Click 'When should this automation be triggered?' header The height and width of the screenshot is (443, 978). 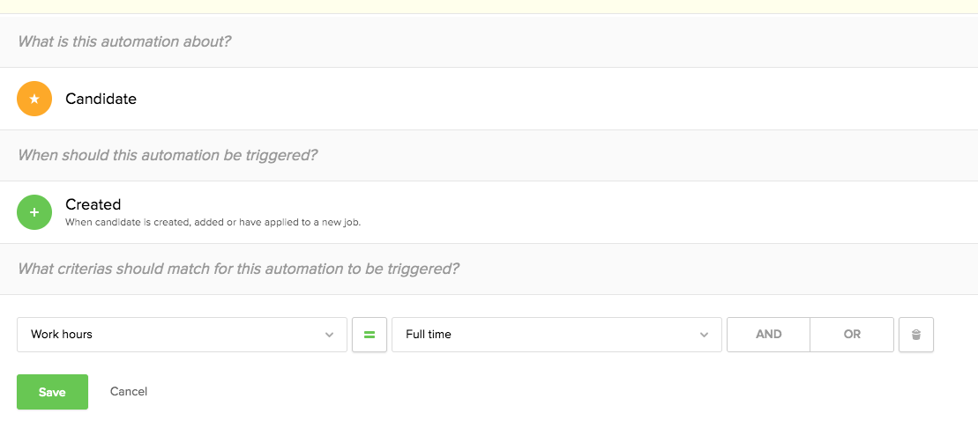click(x=168, y=155)
